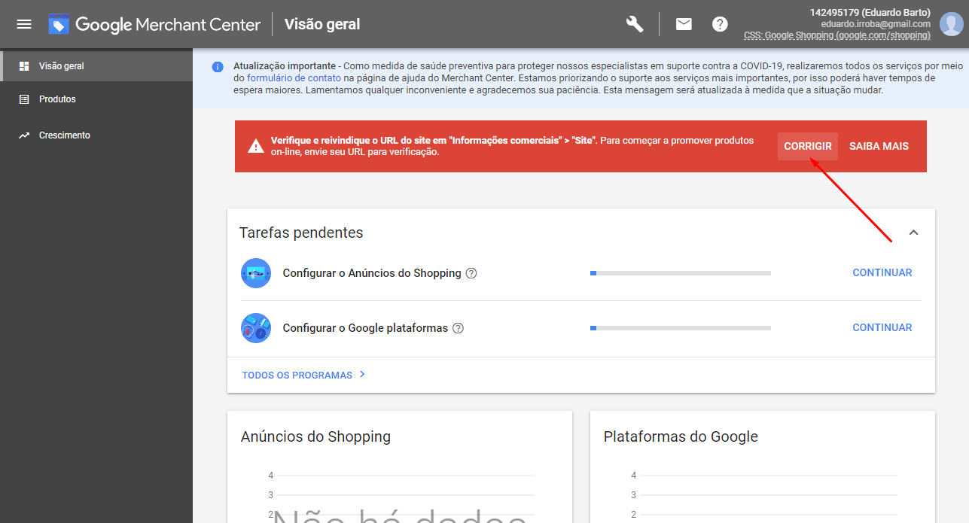
Task: Open the hamburger navigation menu
Action: (x=24, y=24)
